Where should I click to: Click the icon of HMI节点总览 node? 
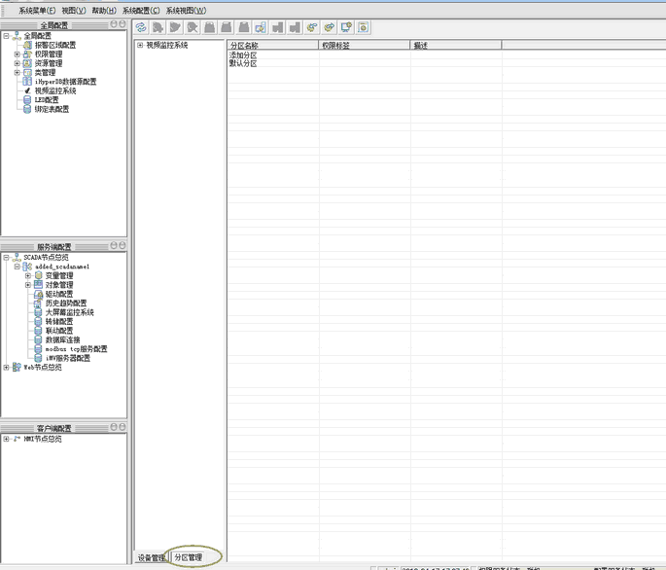pyautogui.click(x=17, y=439)
